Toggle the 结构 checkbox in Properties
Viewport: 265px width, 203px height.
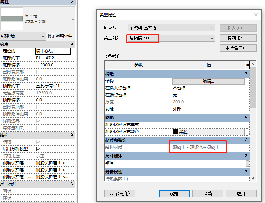tap(38, 142)
